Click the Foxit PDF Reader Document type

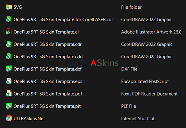click(x=149, y=94)
